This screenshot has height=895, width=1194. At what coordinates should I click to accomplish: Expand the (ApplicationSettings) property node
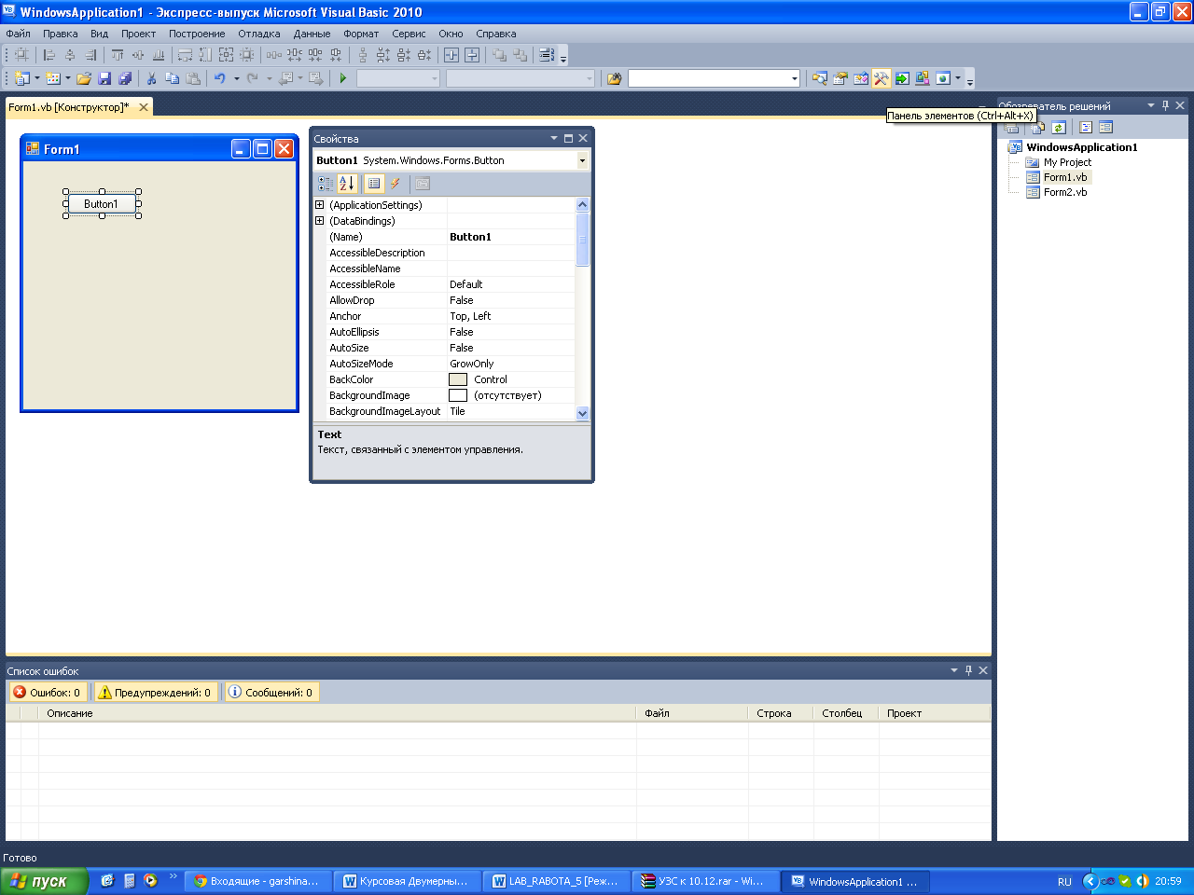tap(320, 205)
